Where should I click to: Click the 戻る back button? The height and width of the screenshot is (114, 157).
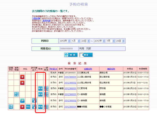(86, 55)
